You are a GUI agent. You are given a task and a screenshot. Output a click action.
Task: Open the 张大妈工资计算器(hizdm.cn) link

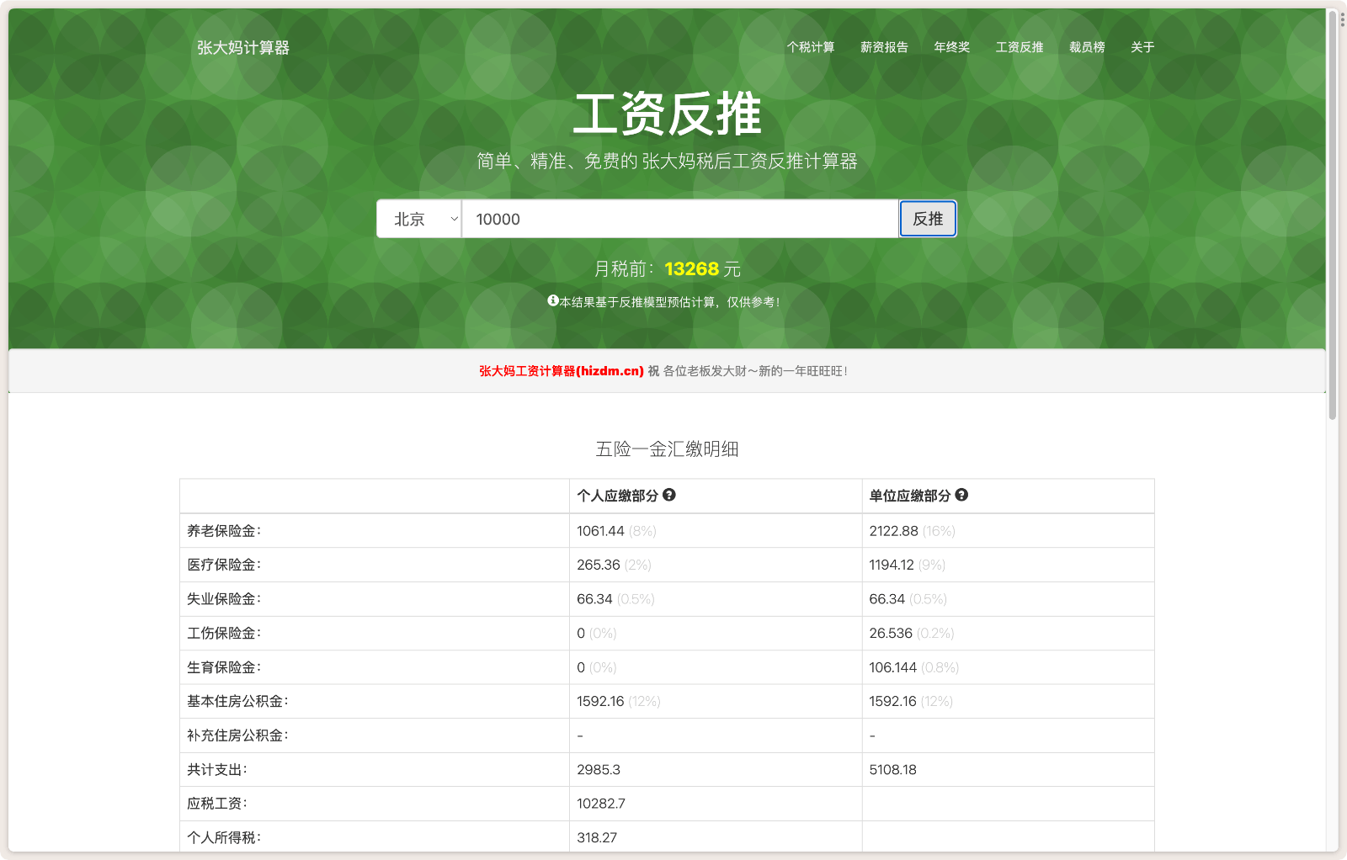558,370
